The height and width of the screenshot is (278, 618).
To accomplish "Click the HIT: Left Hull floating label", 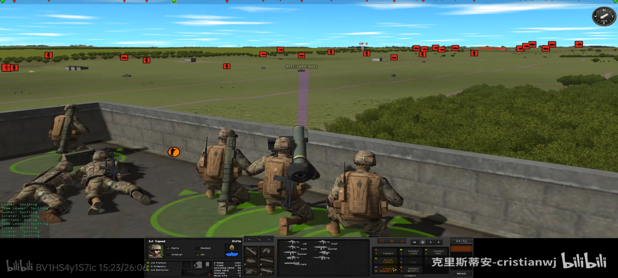I will [x=301, y=66].
